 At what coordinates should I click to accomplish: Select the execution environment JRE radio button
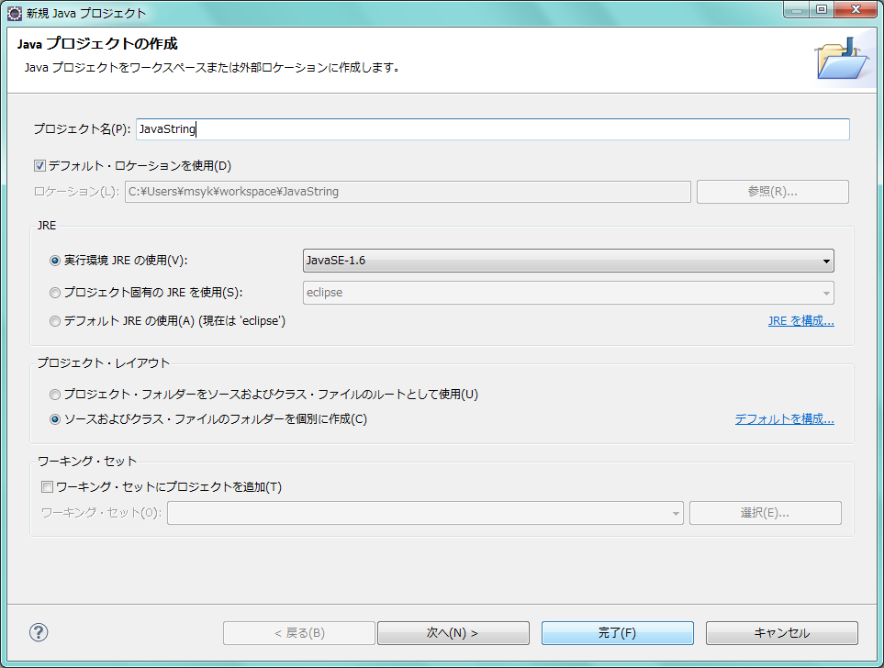pos(56,261)
